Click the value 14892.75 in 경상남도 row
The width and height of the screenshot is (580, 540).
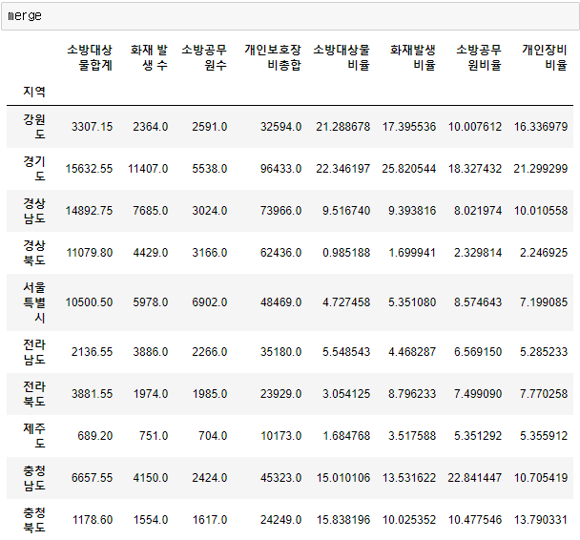pos(89,211)
